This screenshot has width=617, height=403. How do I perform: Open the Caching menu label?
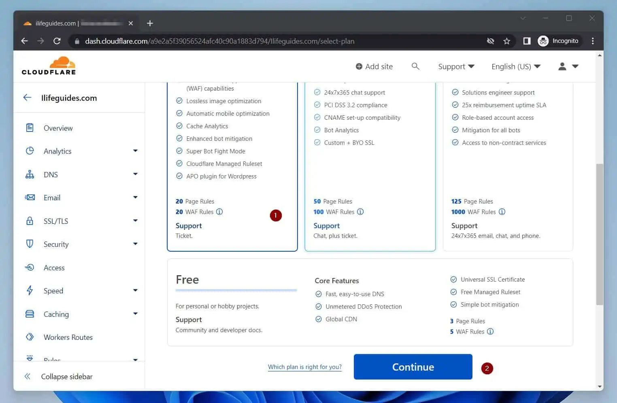56,314
